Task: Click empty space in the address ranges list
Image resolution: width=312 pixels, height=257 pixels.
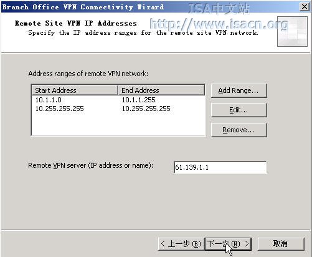Action: click(x=118, y=124)
